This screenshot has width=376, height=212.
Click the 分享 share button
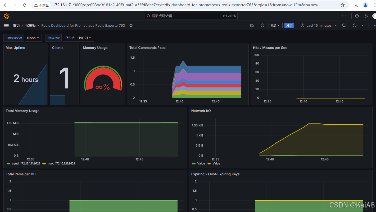pyautogui.click(x=289, y=26)
